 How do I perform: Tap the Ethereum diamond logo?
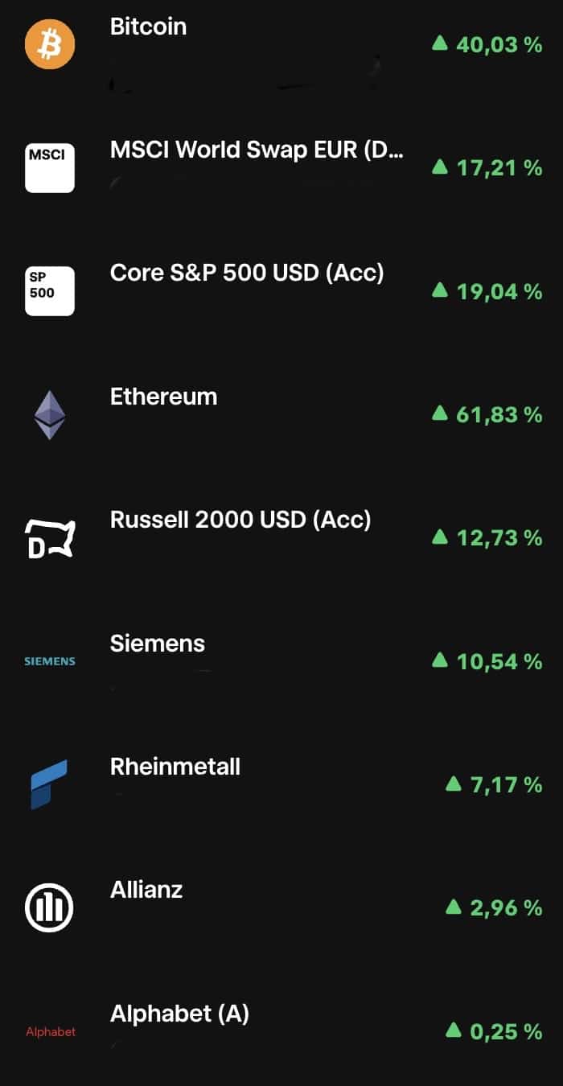(x=50, y=414)
